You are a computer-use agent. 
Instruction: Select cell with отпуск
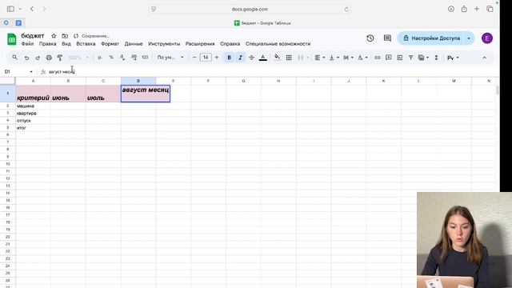click(x=33, y=121)
